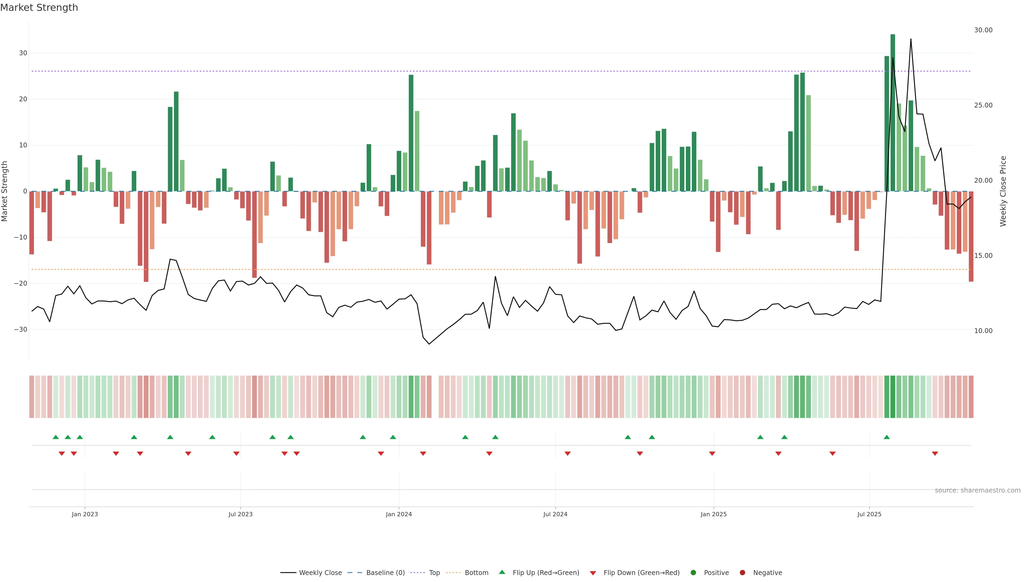Click the purple dotted Top line legend symbol
Image resolution: width=1034 pixels, height=582 pixels.
(417, 572)
